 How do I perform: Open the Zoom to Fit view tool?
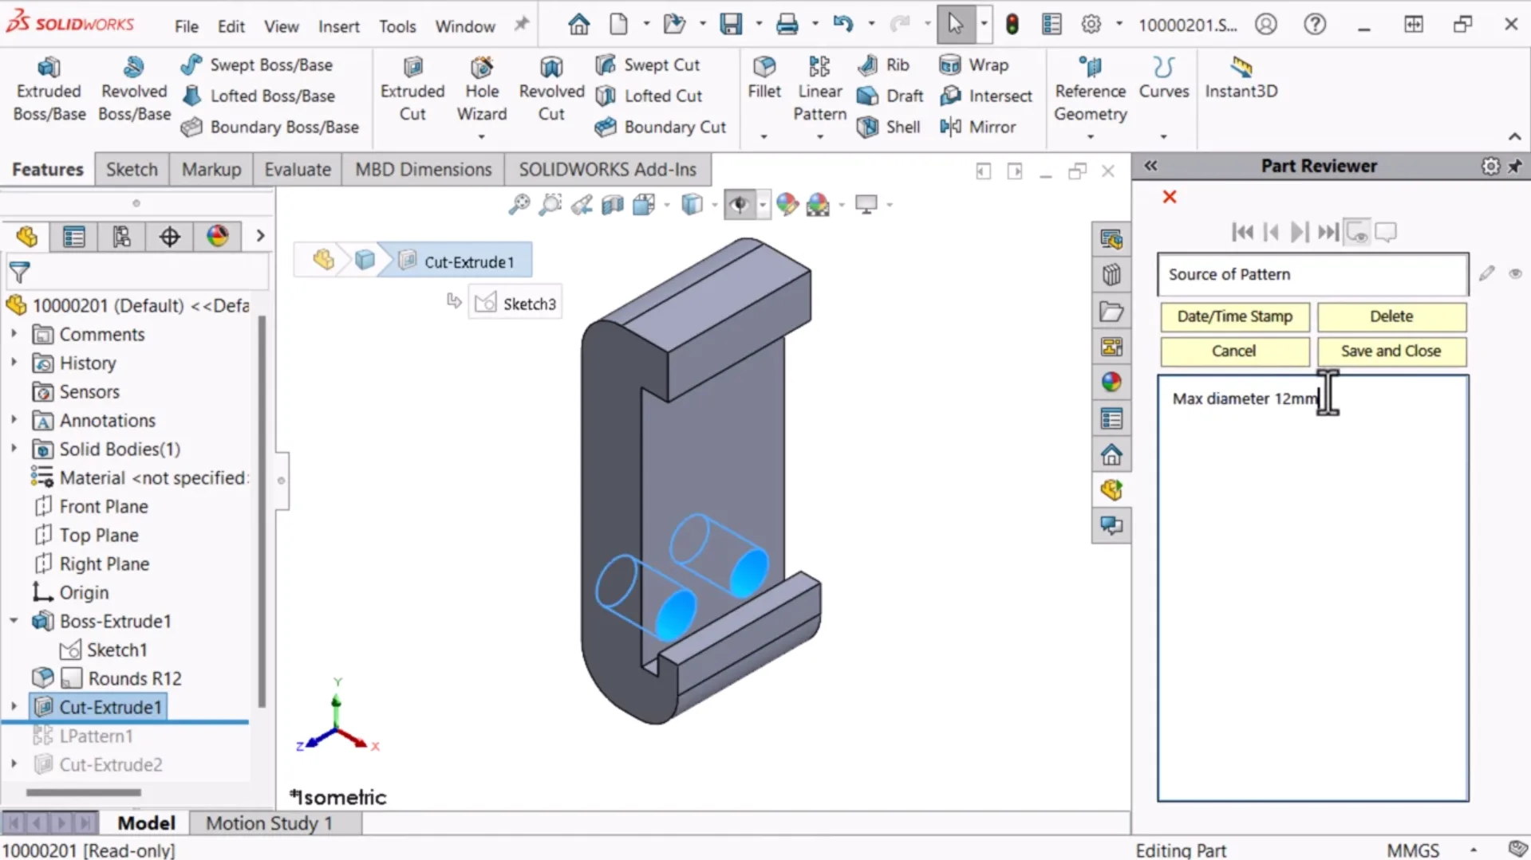pos(519,205)
